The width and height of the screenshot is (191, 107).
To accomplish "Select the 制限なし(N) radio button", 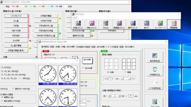I will pos(2,97).
